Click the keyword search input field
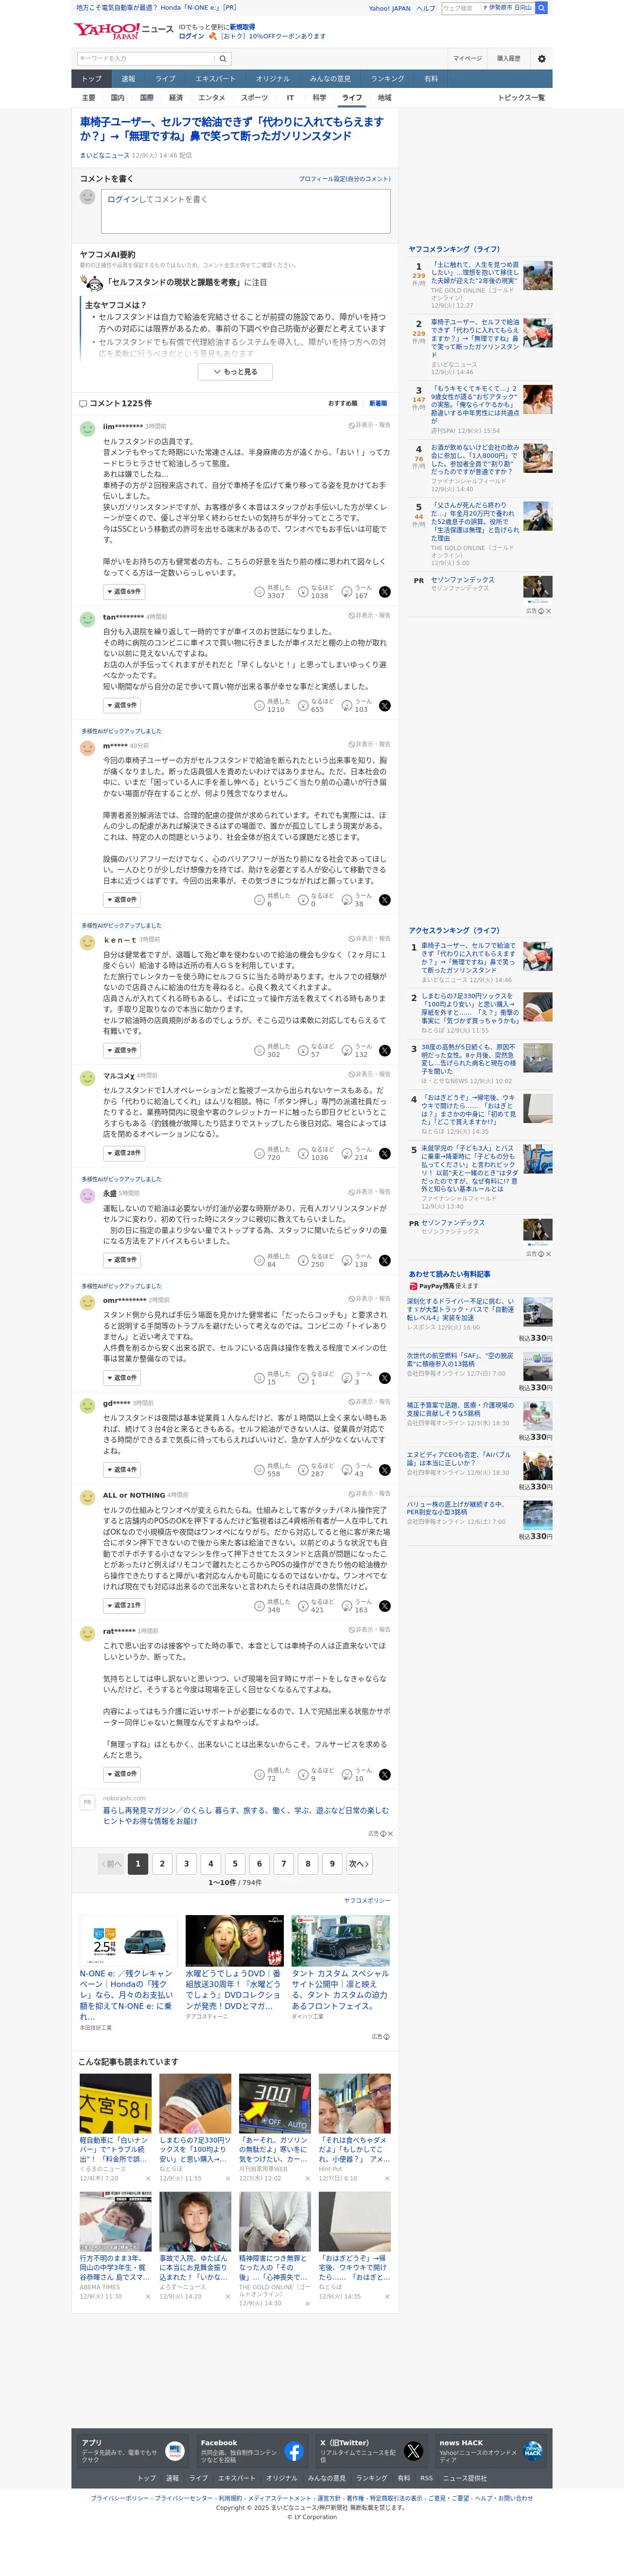The width and height of the screenshot is (624, 2576). click(x=146, y=59)
